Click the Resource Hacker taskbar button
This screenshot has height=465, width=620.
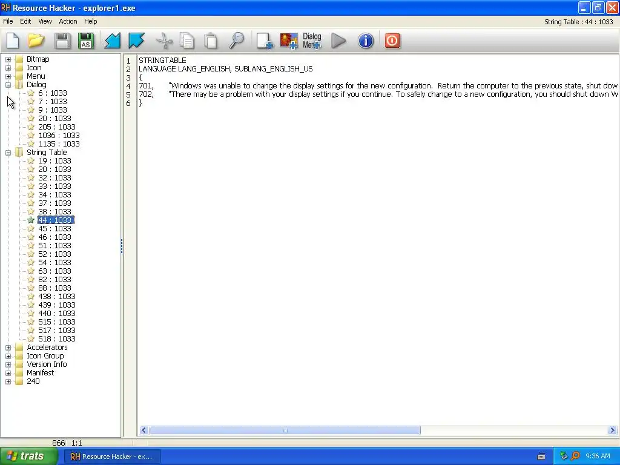click(x=112, y=457)
